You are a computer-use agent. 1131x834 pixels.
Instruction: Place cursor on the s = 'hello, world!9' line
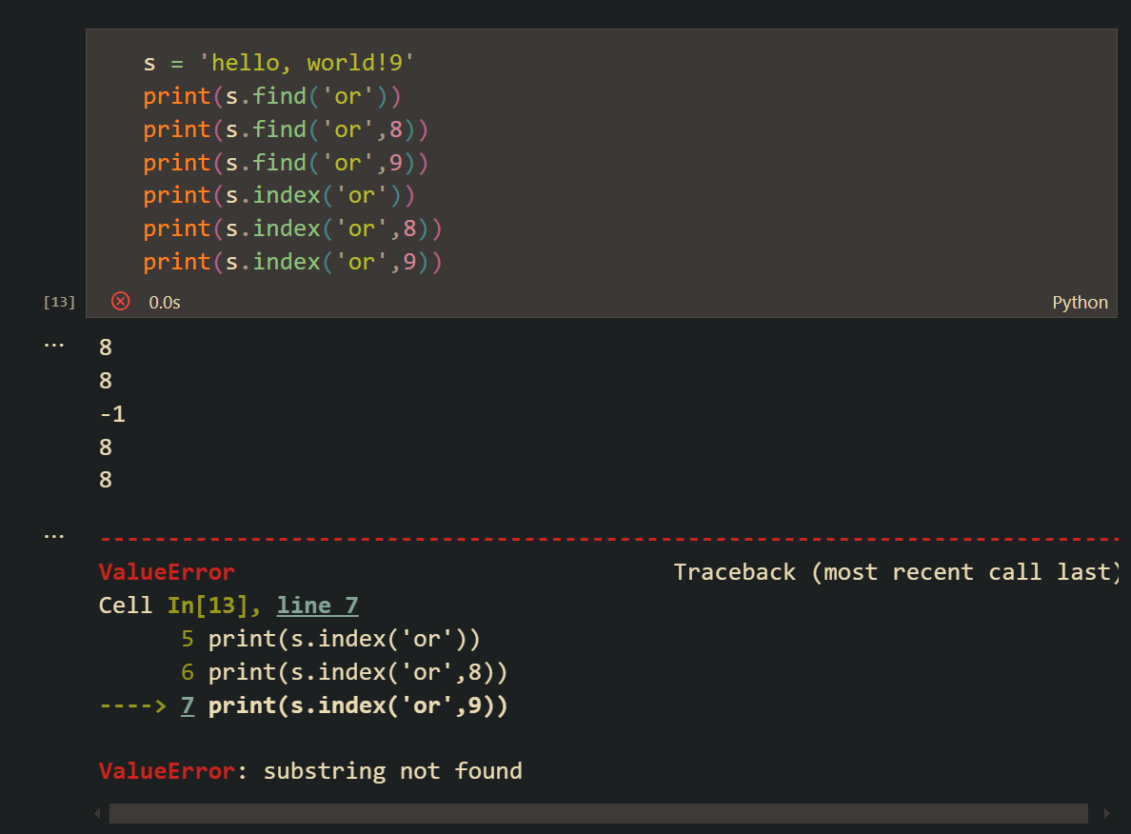point(279,64)
